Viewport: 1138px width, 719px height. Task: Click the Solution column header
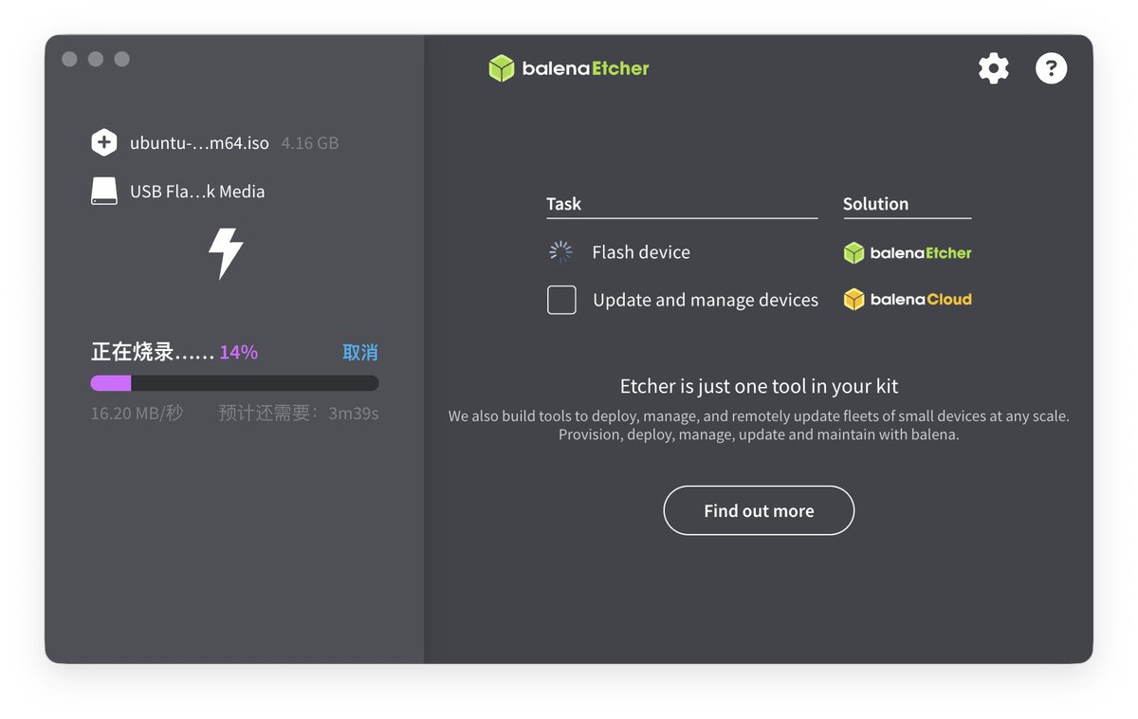click(875, 204)
